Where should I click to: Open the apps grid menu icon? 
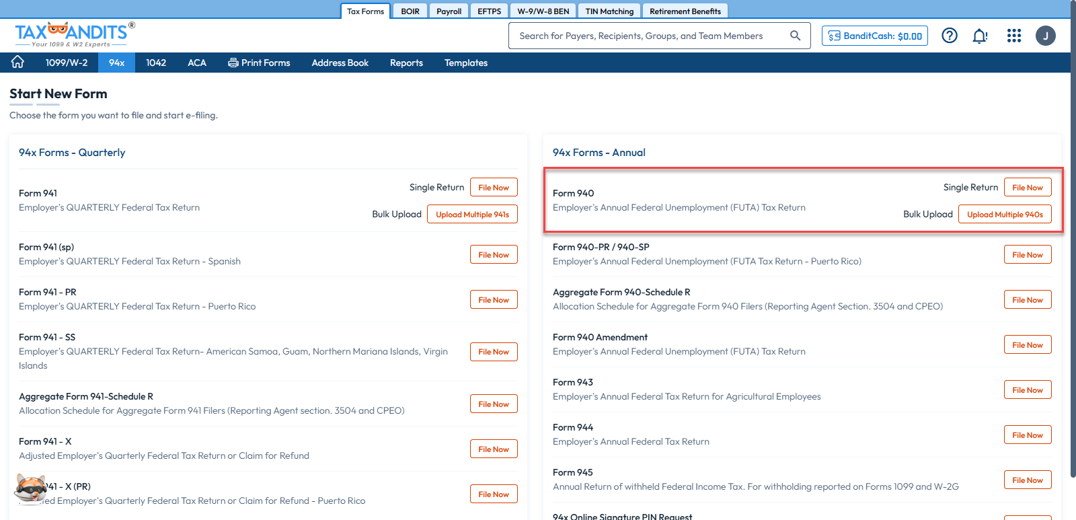[x=1013, y=36]
